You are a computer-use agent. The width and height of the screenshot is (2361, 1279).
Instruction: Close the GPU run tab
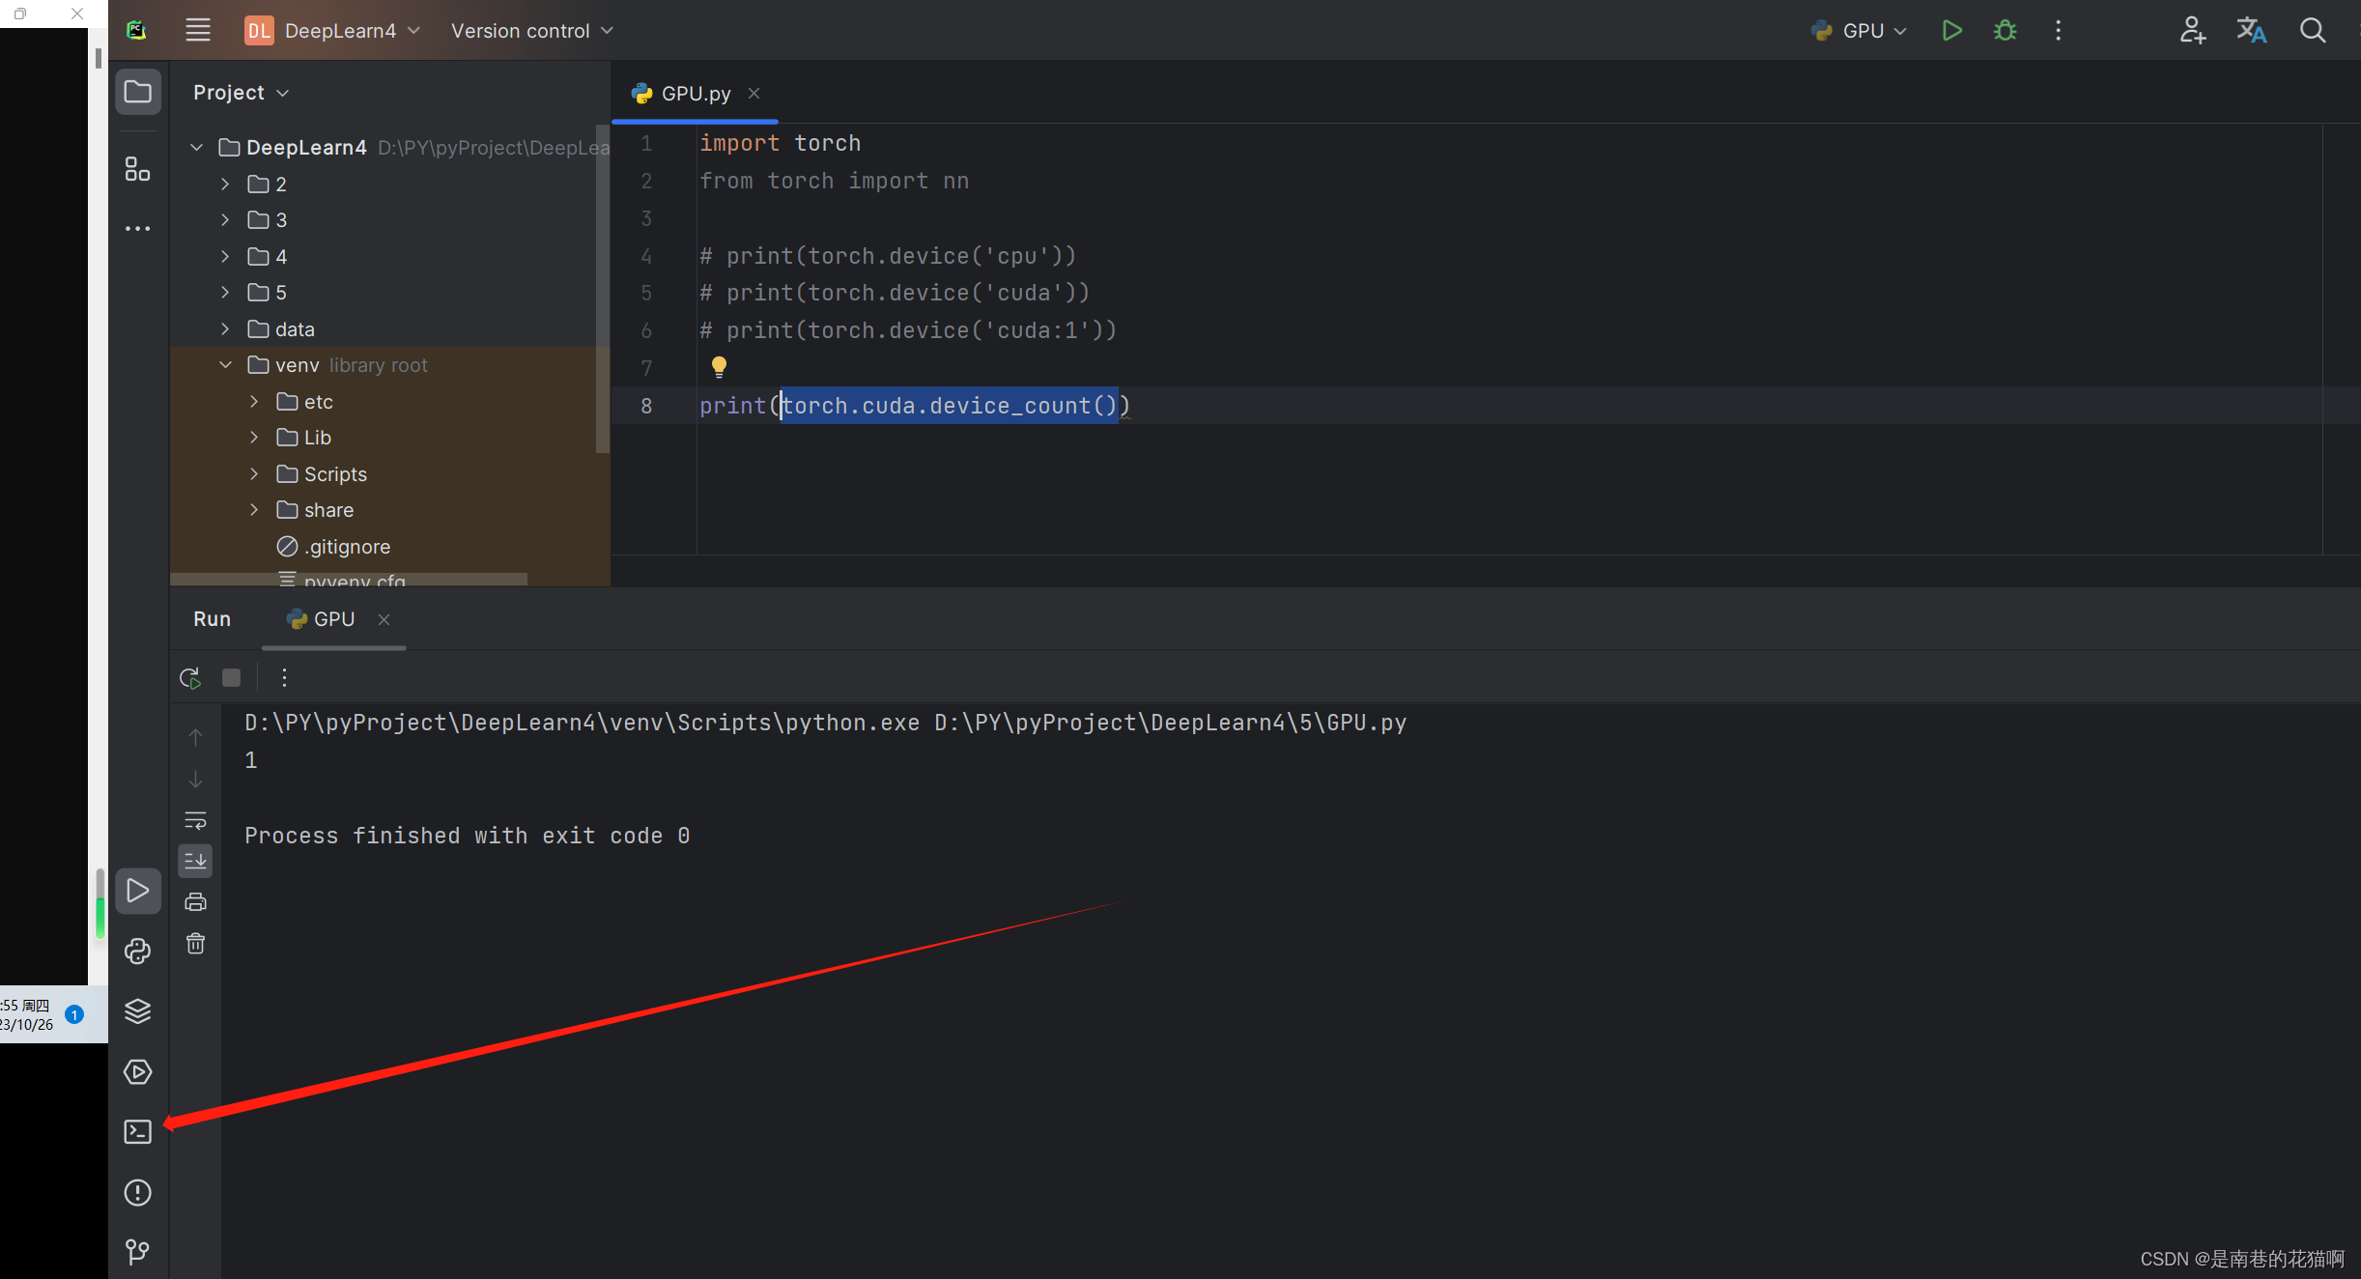tap(384, 619)
